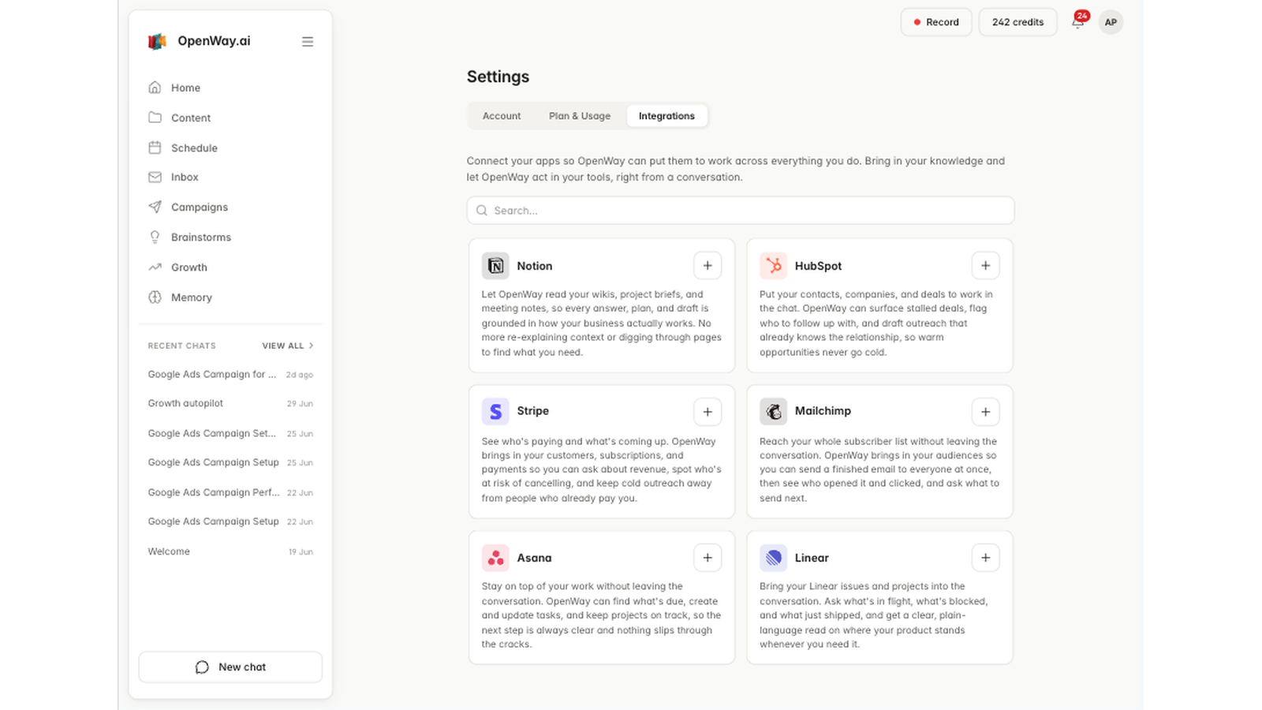Select the Integrations tab
This screenshot has width=1262, height=710.
tap(666, 116)
